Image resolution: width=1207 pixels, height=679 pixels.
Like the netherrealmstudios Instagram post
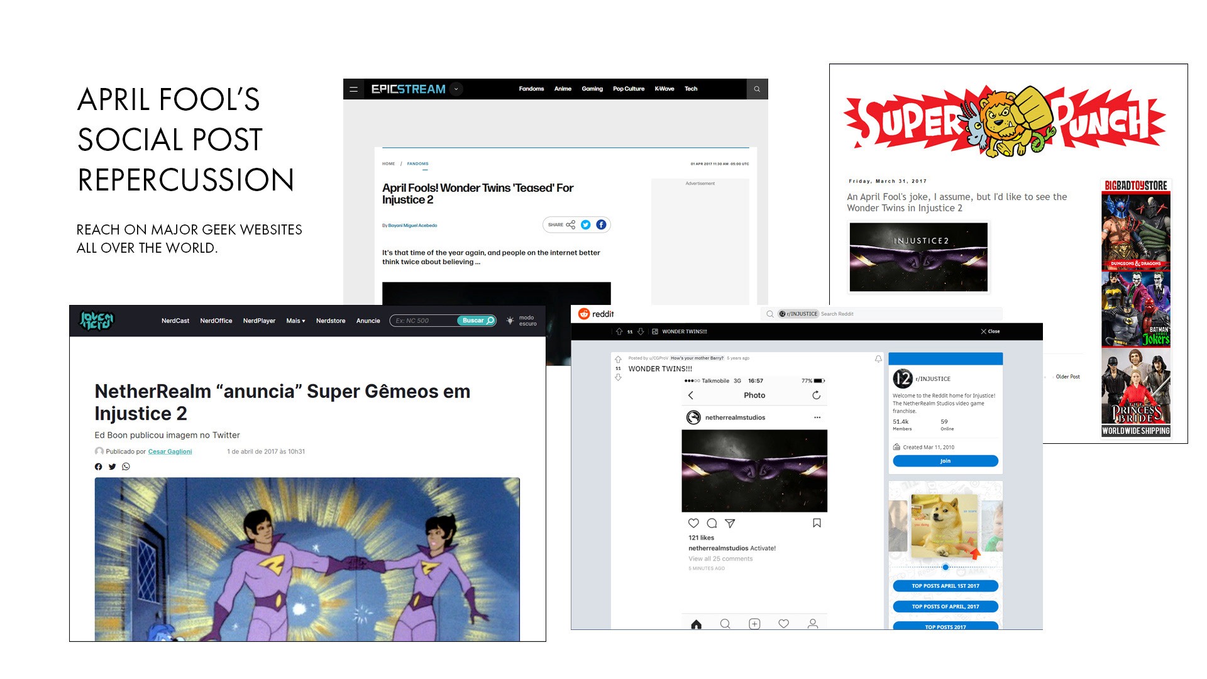[x=693, y=523]
